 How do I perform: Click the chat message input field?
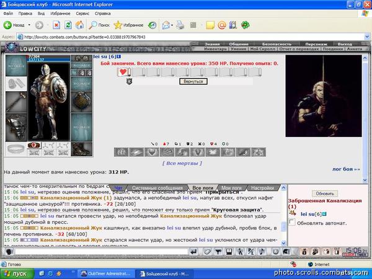coord(101,252)
